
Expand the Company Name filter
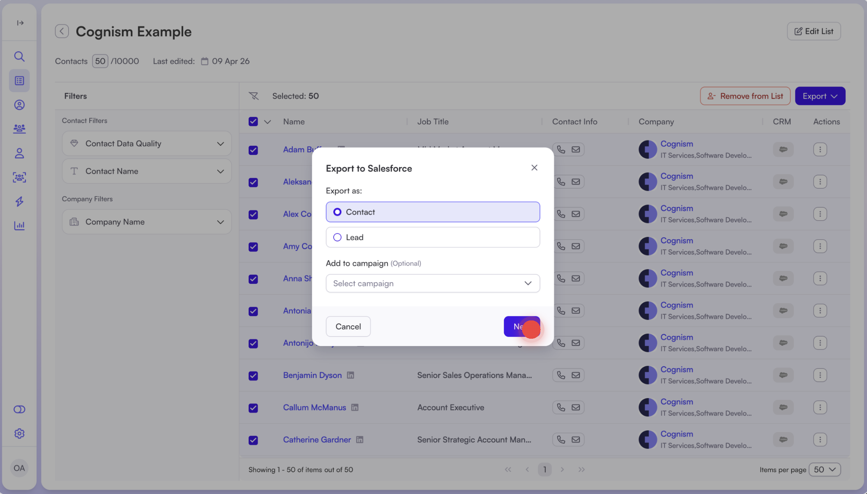(x=147, y=222)
